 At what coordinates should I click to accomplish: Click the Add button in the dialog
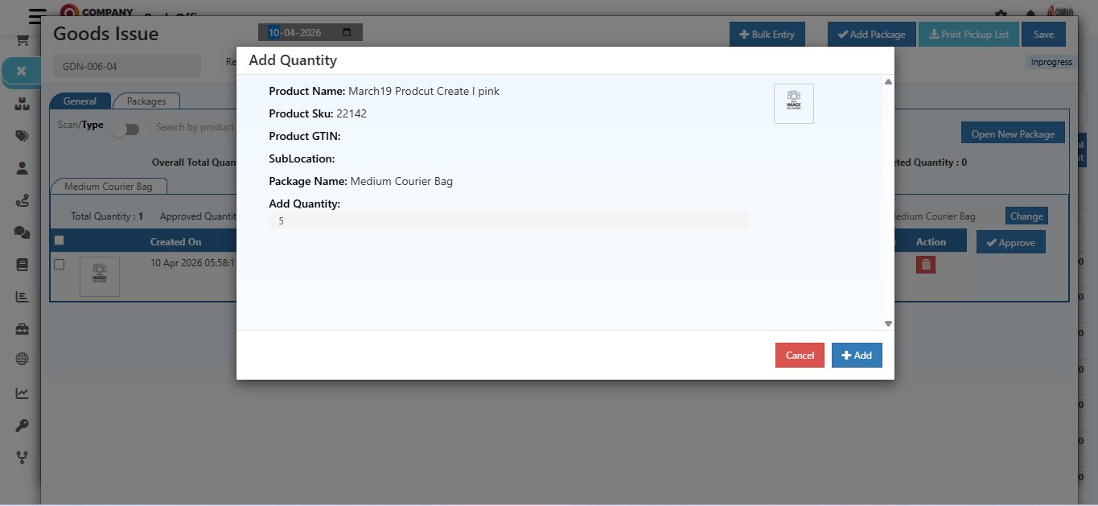tap(856, 355)
